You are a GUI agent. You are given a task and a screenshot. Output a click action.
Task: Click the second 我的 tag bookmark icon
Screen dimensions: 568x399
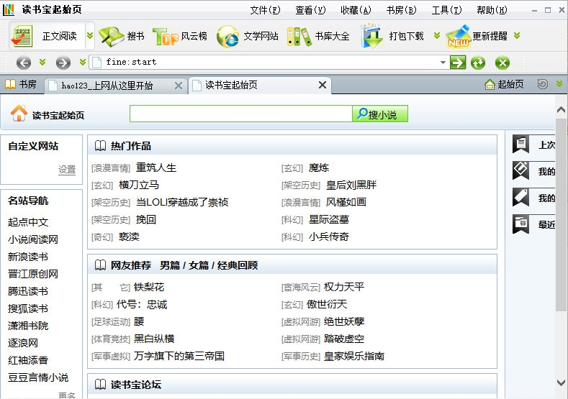(x=521, y=198)
